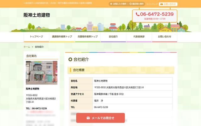The image size is (201, 126).
Task: Click the 会社名 table label cell
Action: point(81,81)
